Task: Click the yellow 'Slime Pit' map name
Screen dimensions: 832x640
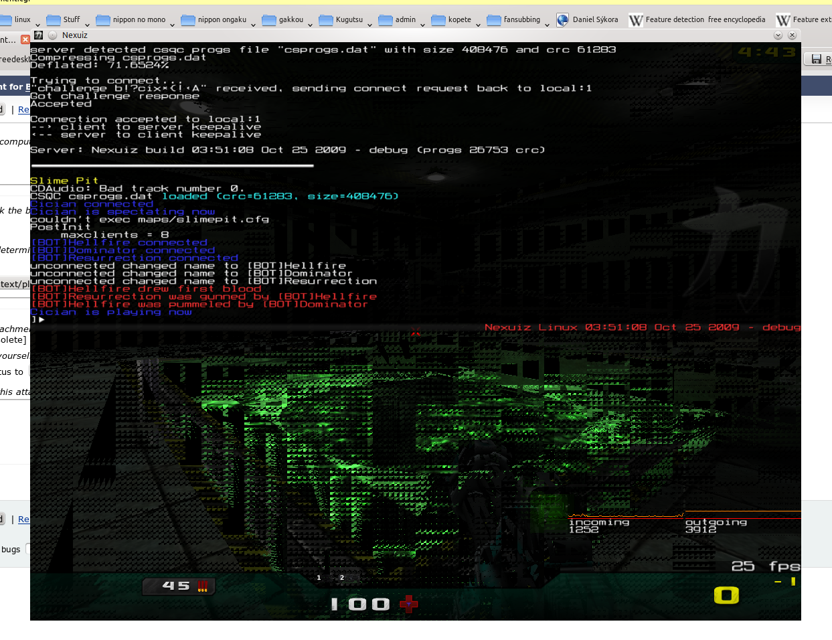Action: coord(64,181)
